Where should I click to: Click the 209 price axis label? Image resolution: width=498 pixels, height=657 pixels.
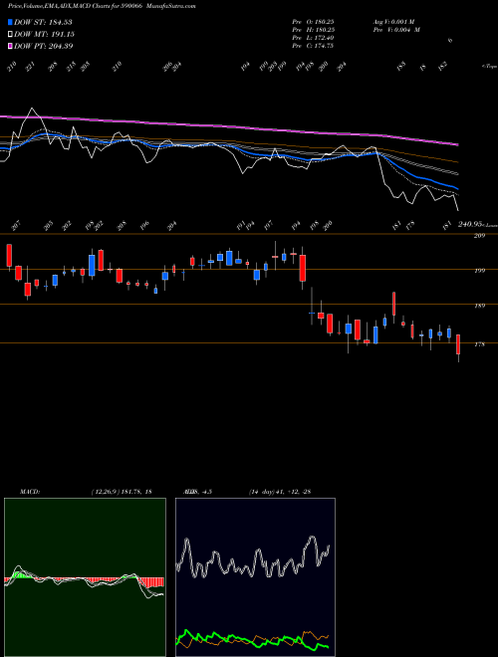coord(479,236)
